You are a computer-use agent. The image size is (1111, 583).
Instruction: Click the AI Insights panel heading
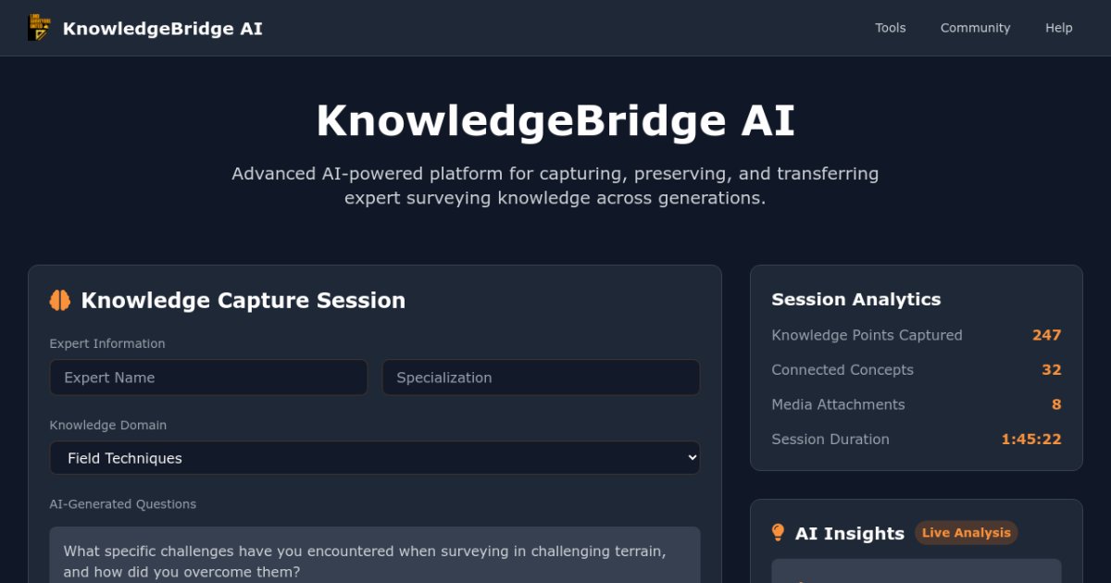tap(849, 534)
